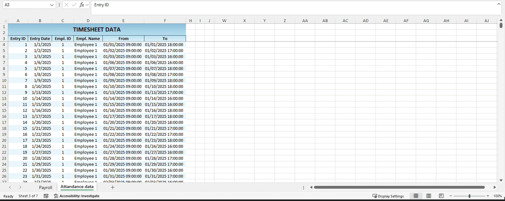Click the cell 01/15/2025 09:00:00

tap(123, 104)
